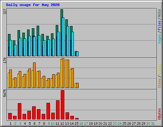Click day label 23 on the x-axis

pos(115,124)
